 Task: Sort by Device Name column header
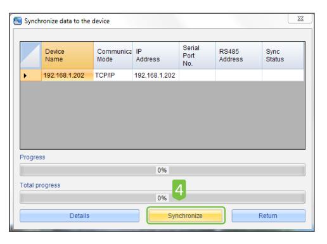(68, 56)
